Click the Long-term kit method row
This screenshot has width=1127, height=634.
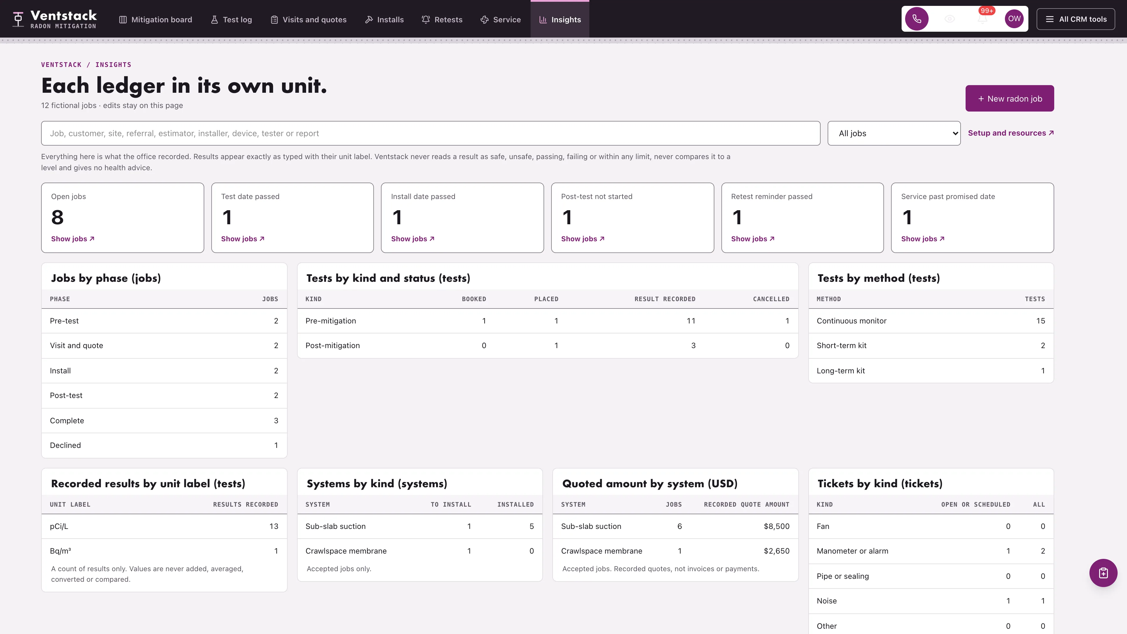click(x=931, y=371)
